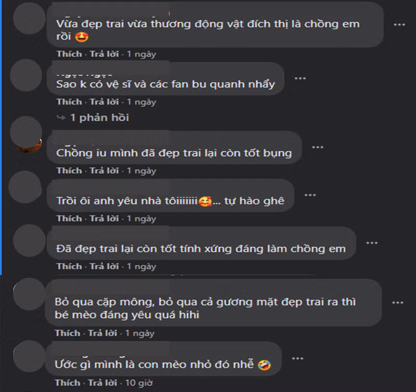416x392 pixels.
Task: Open three-dot menu beside 'Ước gì mình' comment
Action: [x=297, y=359]
